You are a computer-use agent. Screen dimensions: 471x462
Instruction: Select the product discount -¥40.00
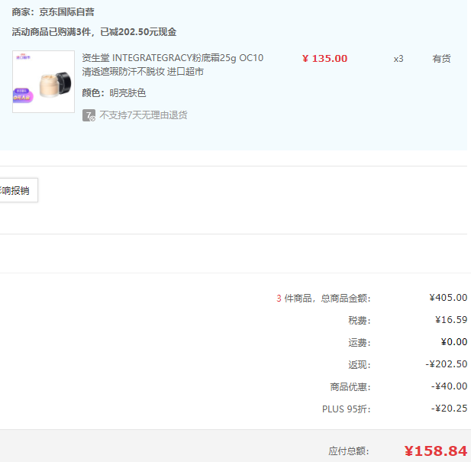(x=450, y=386)
